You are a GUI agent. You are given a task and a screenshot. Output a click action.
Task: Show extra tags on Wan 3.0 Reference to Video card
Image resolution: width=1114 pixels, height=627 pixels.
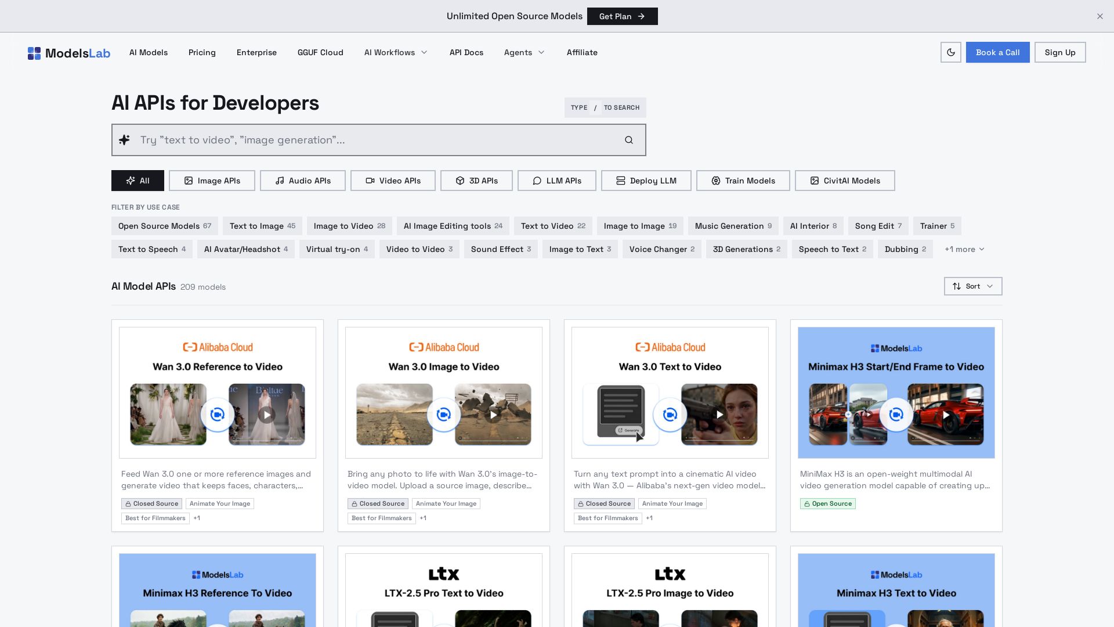pyautogui.click(x=197, y=518)
